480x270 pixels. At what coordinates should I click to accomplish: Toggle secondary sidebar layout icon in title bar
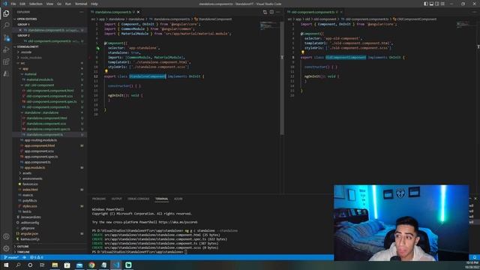436,4
